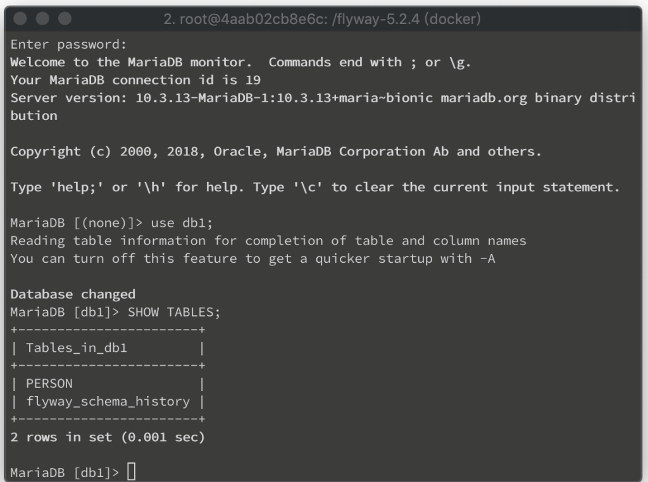Click the "Type 'help;'" instruction line
The height and width of the screenshot is (482, 648).
[315, 188]
